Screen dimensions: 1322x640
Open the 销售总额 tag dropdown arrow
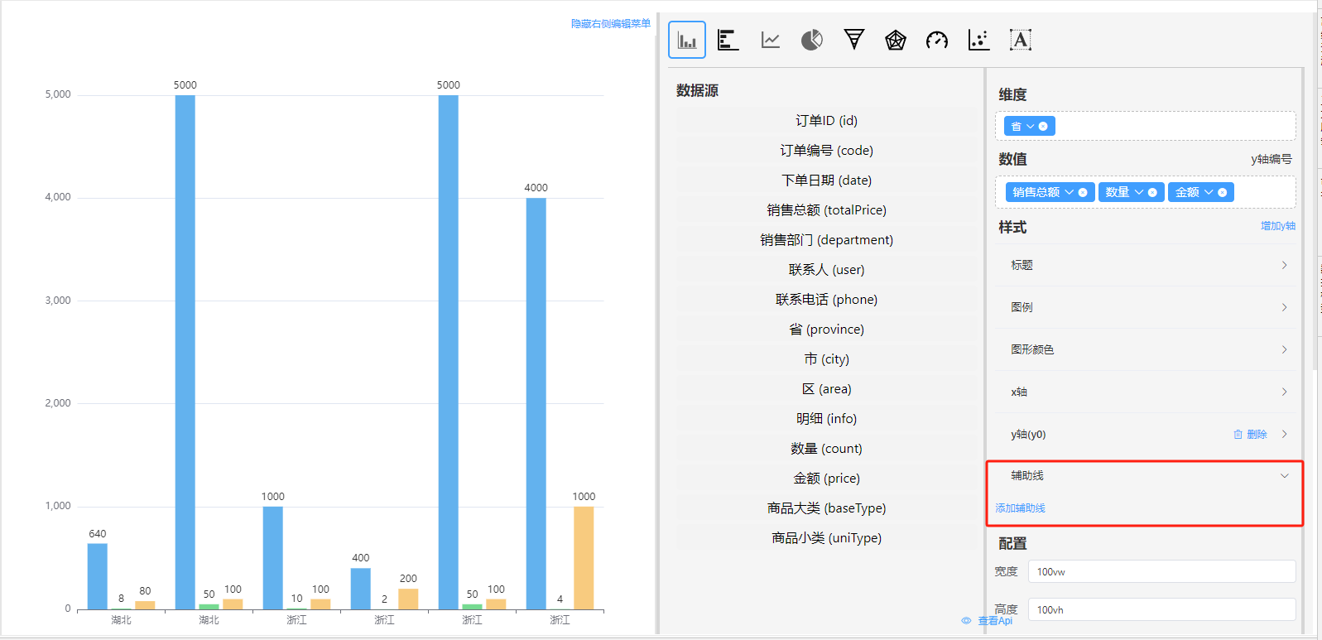tap(1069, 192)
